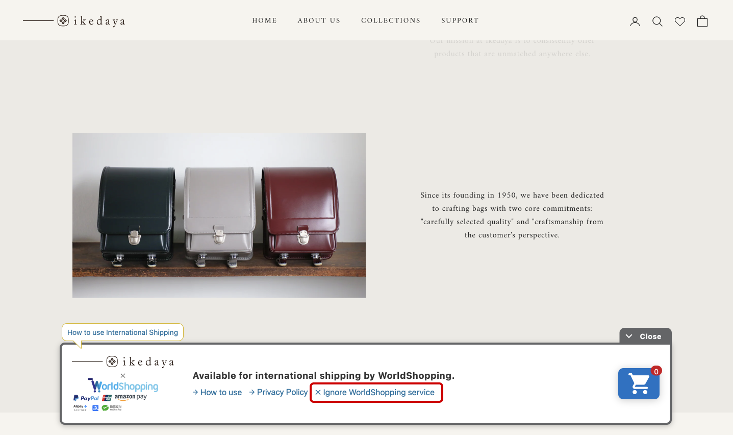Viewport: 733px width, 435px height.
Task: Go to the HOME menu item
Action: coord(264,20)
